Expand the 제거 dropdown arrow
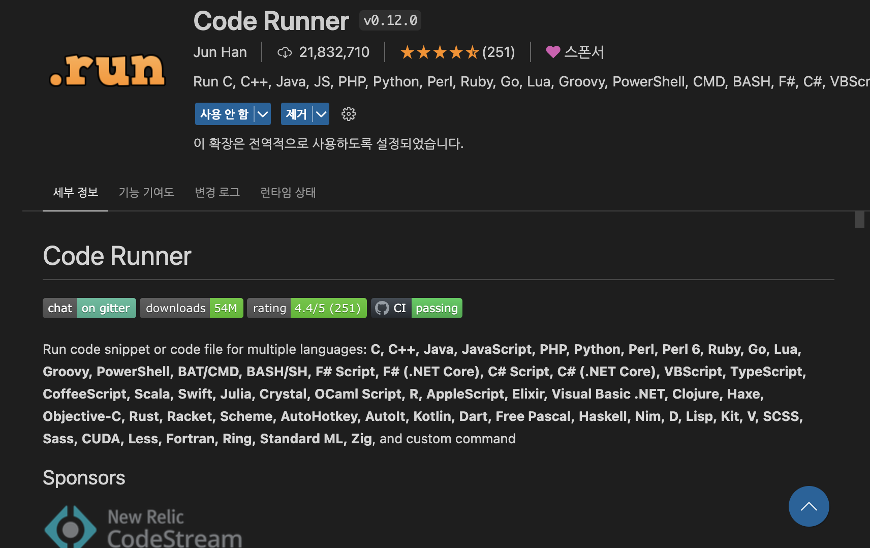 tap(321, 114)
